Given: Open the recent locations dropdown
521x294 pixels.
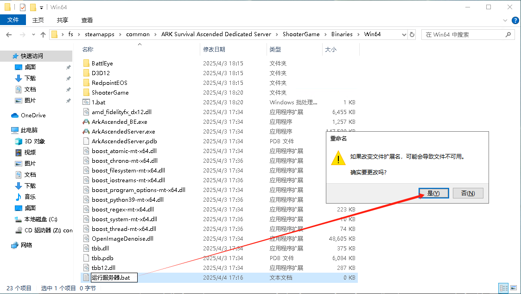Looking at the screenshot, I should tap(33, 35).
